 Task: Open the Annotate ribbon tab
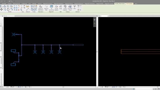point(4,3)
